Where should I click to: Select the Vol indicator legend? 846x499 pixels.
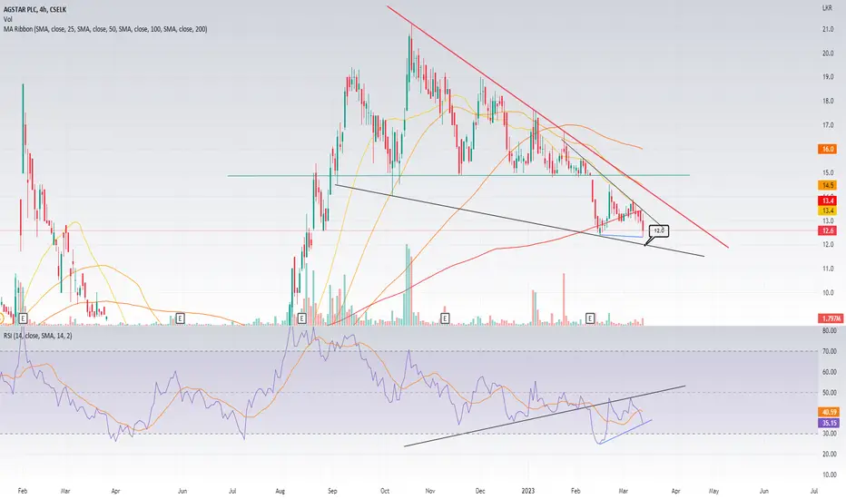point(8,19)
